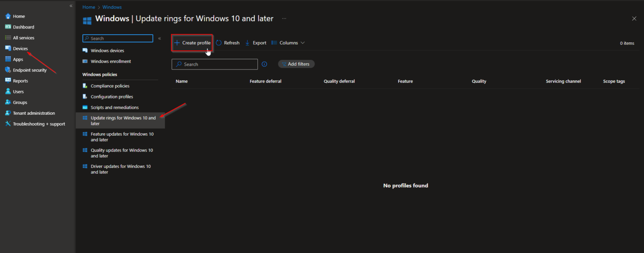Viewport: 644px width, 253px height.
Task: Open Driver updates for Windows 10 and later
Action: tap(120, 169)
